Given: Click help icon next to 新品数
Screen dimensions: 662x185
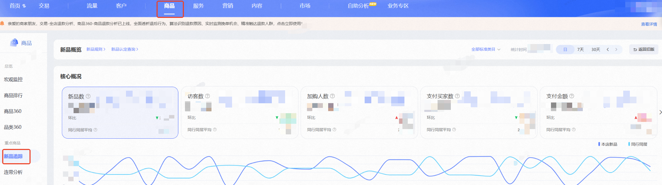Looking at the screenshot, I should pos(88,96).
